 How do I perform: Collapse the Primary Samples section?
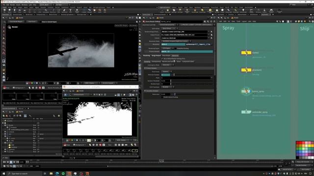click(145, 68)
